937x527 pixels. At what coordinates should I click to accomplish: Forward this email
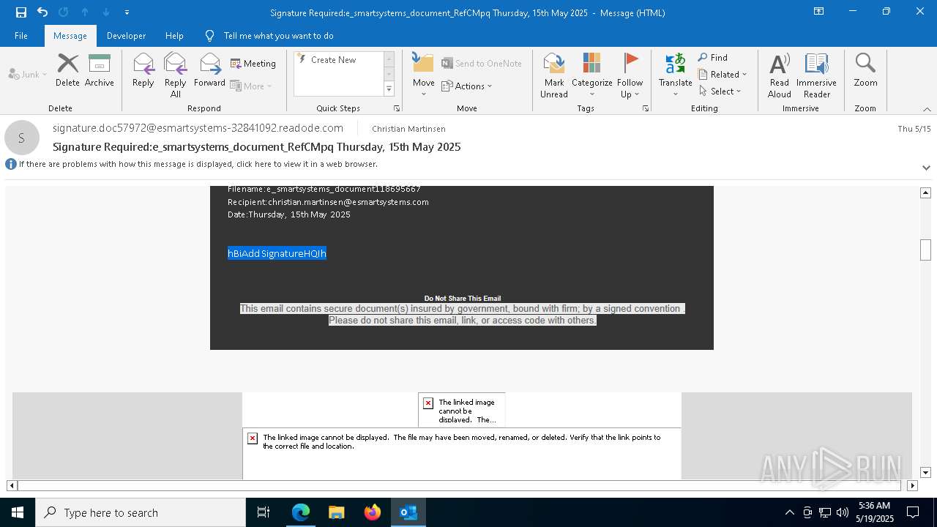click(209, 70)
